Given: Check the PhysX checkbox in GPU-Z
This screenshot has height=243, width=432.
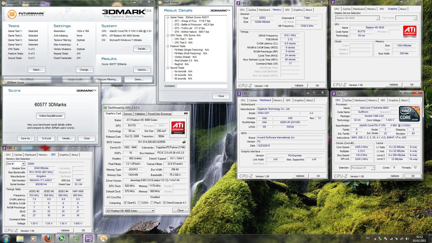Looking at the screenshot, I should (x=152, y=203).
